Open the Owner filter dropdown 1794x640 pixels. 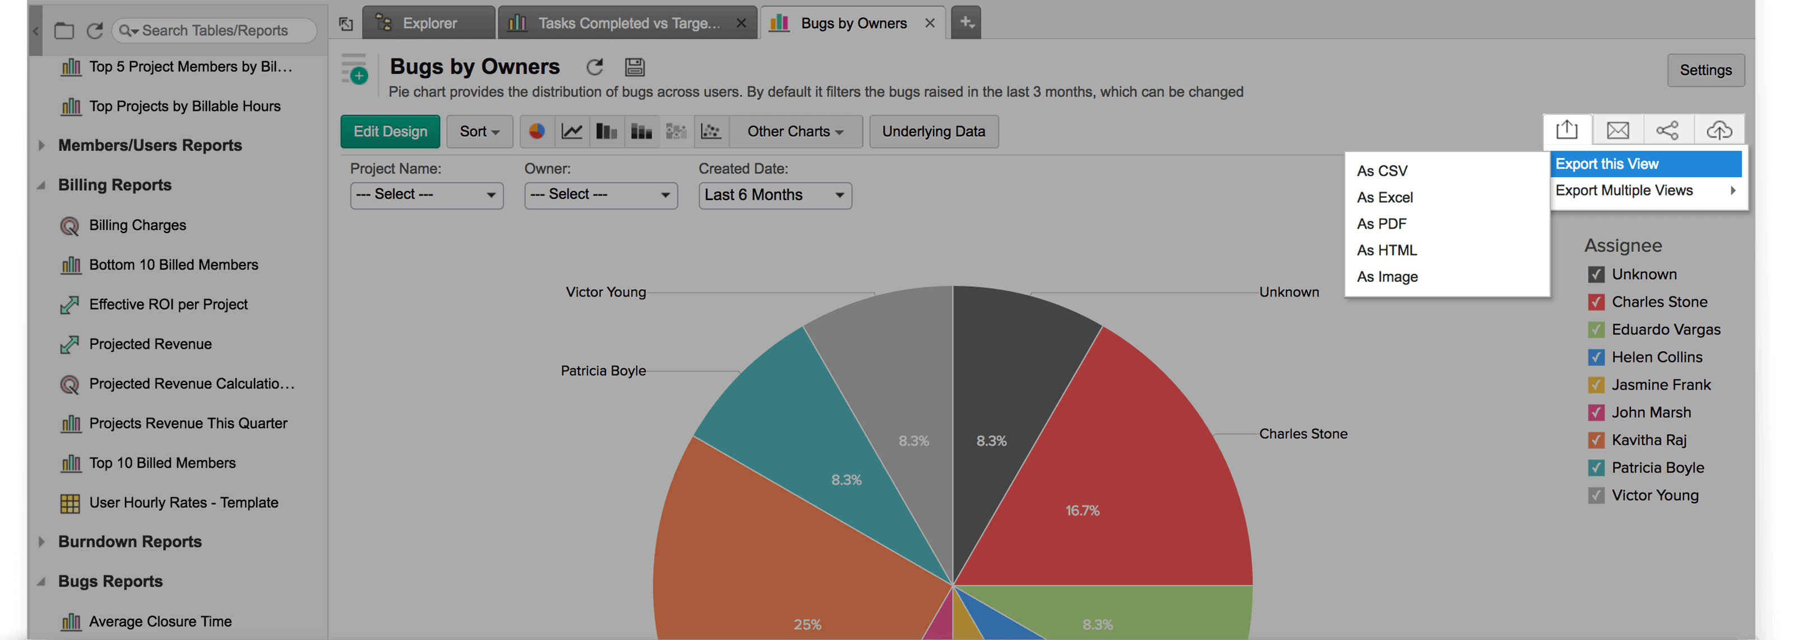click(x=600, y=195)
